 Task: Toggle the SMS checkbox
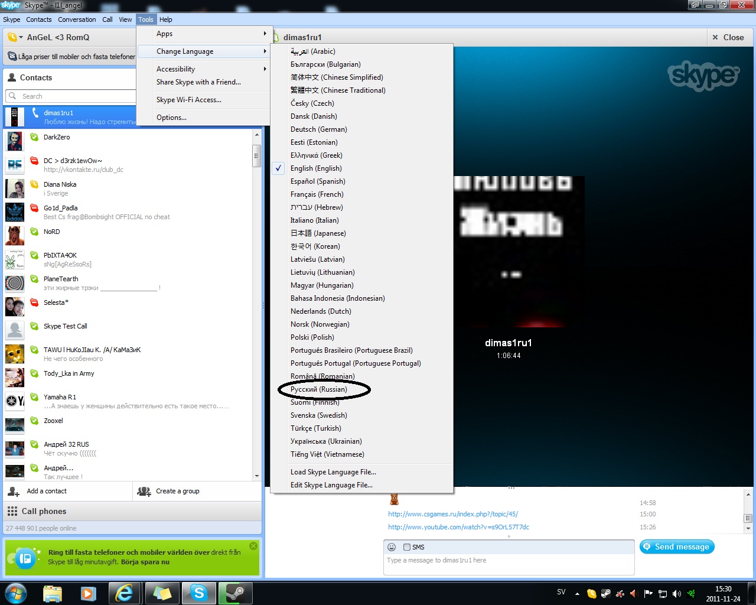407,547
